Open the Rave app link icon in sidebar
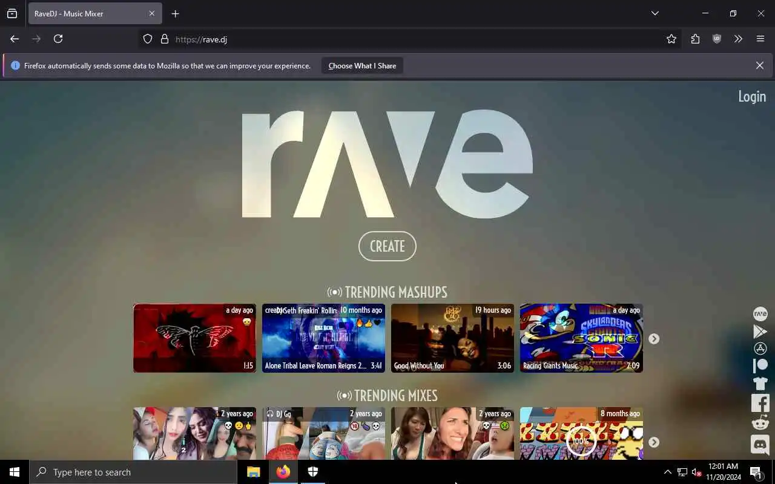The height and width of the screenshot is (484, 775). (760, 314)
